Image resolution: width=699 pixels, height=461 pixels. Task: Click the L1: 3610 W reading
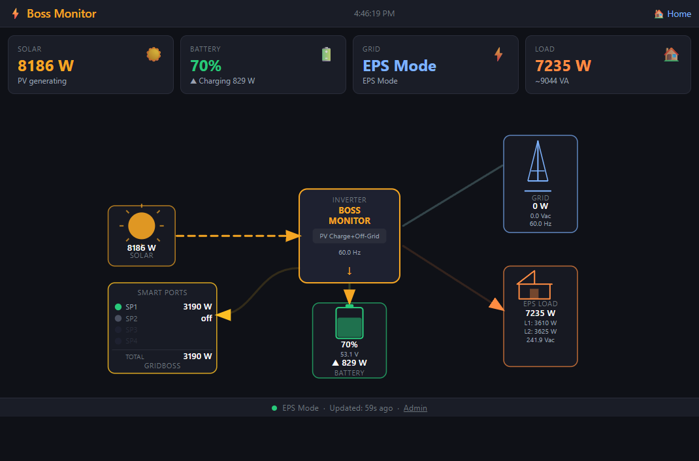[x=540, y=323]
